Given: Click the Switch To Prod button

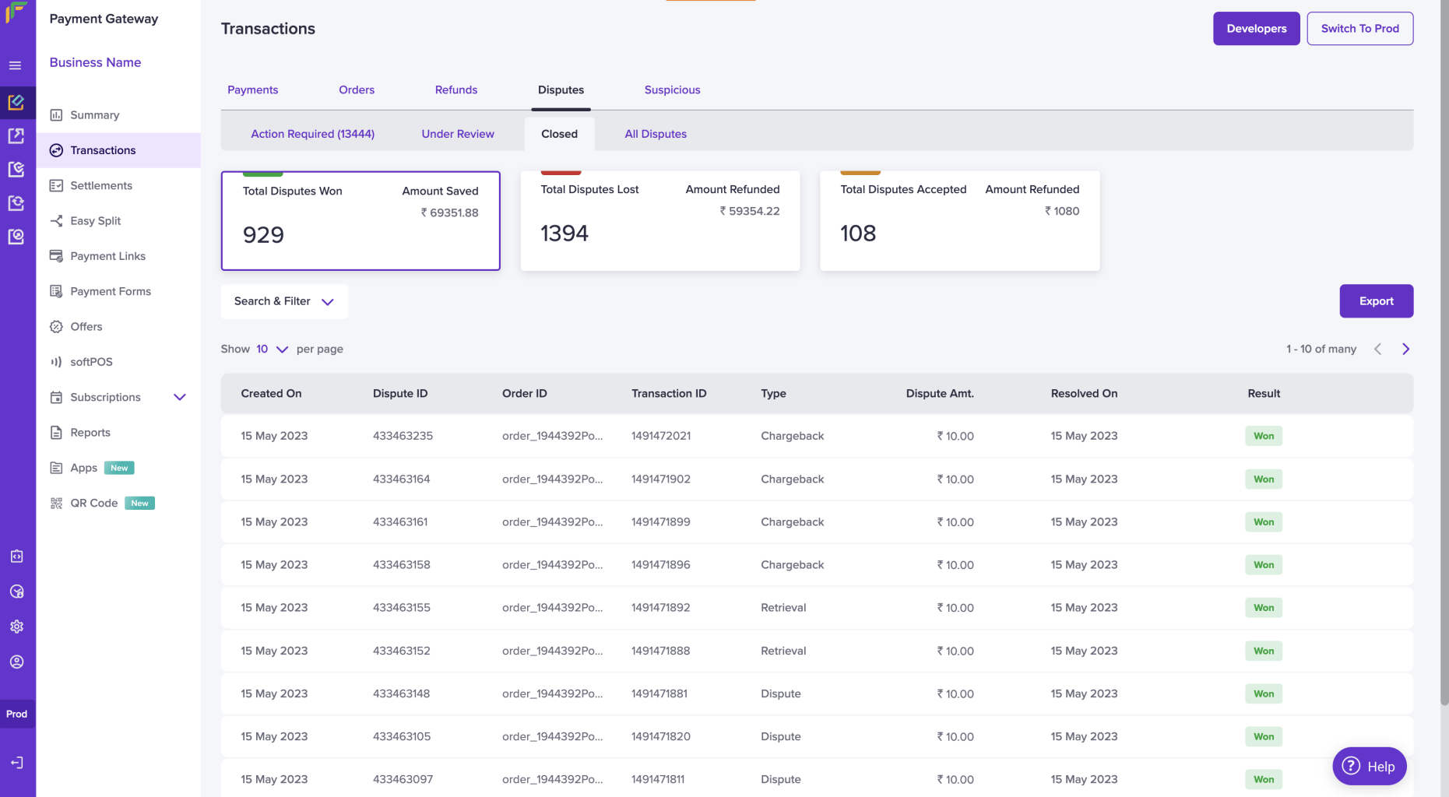Looking at the screenshot, I should pyautogui.click(x=1359, y=29).
